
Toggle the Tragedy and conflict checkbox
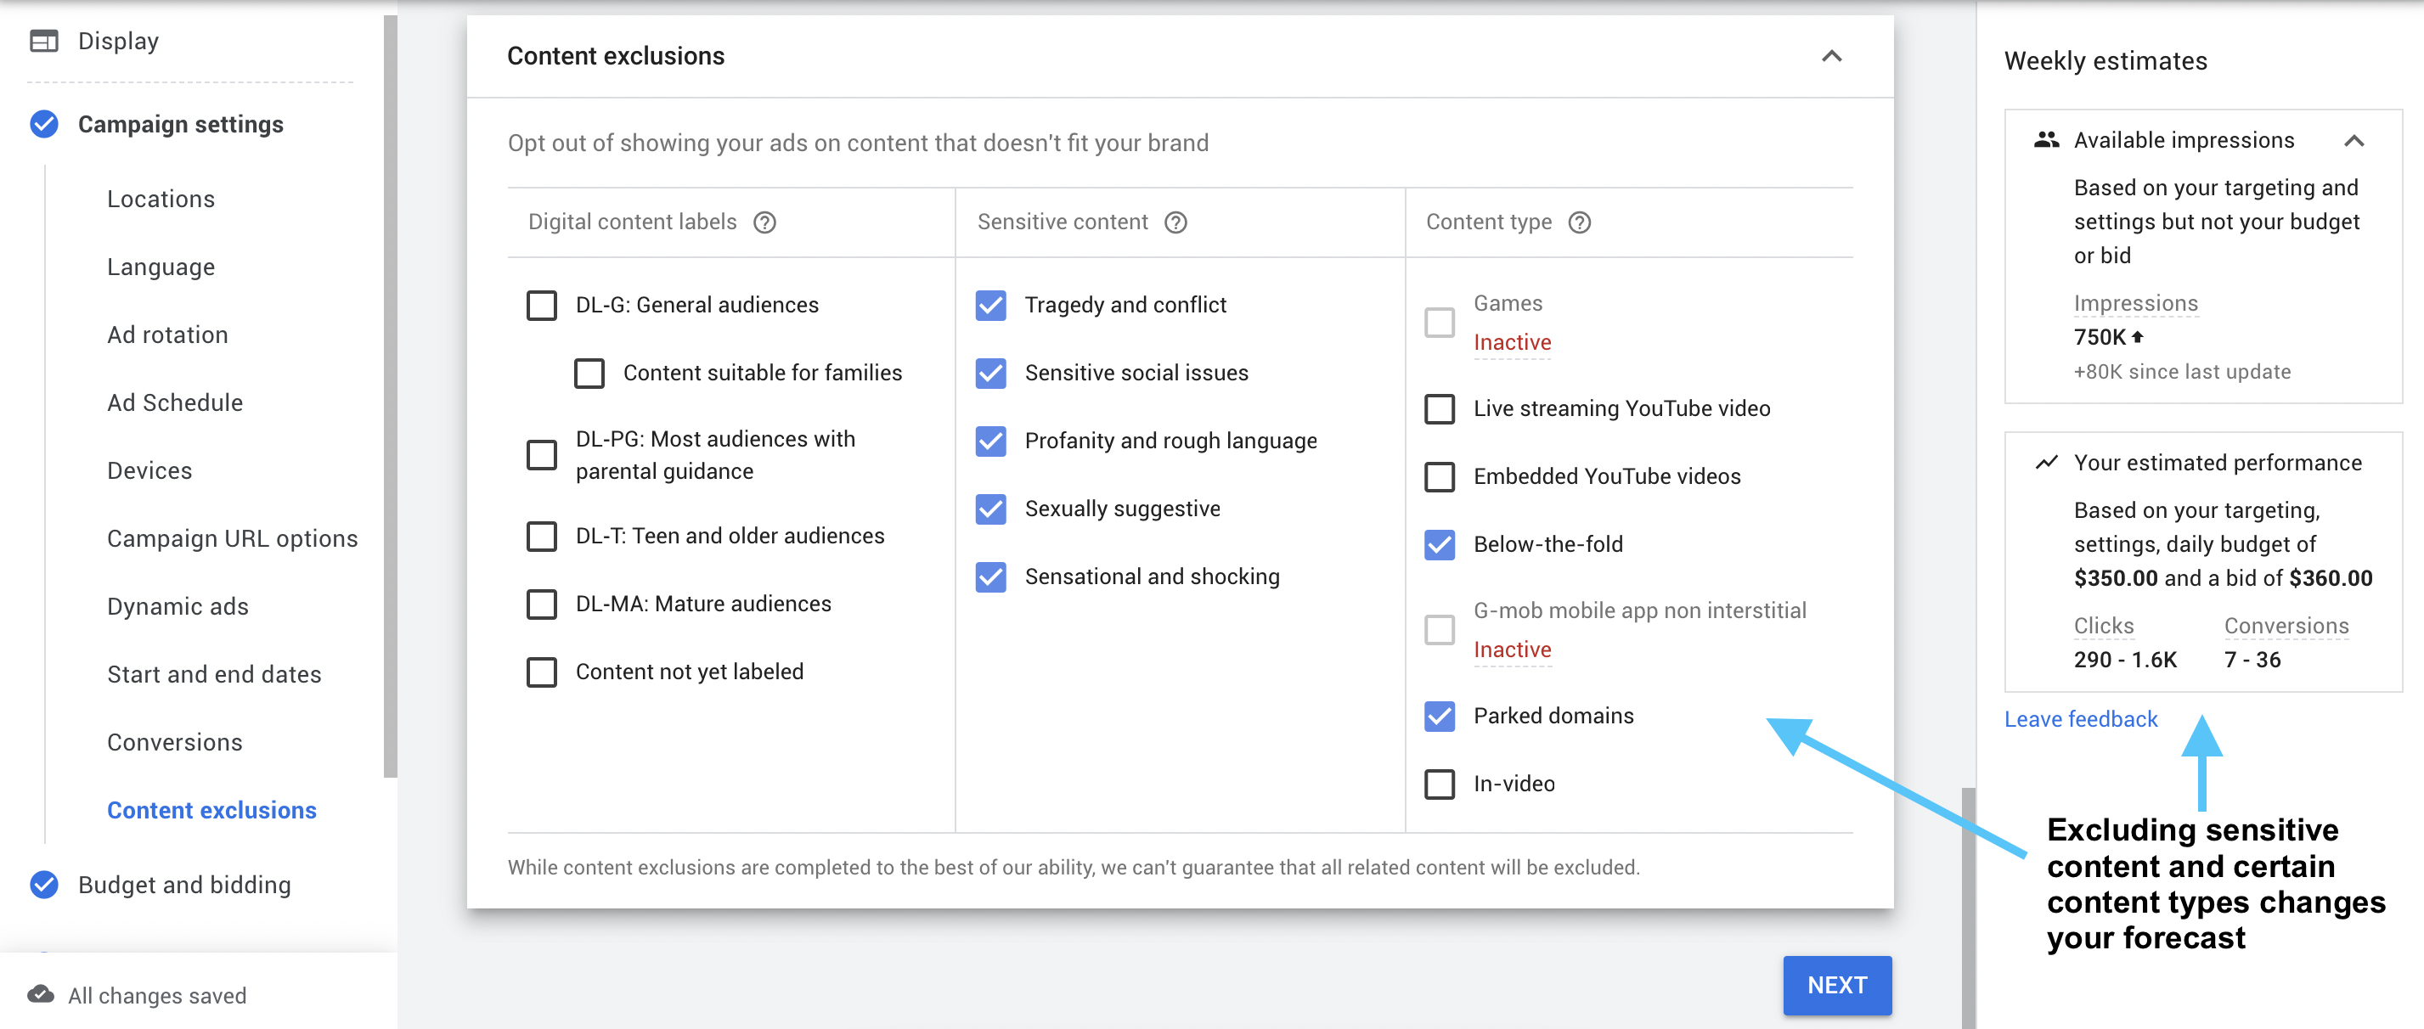[989, 305]
